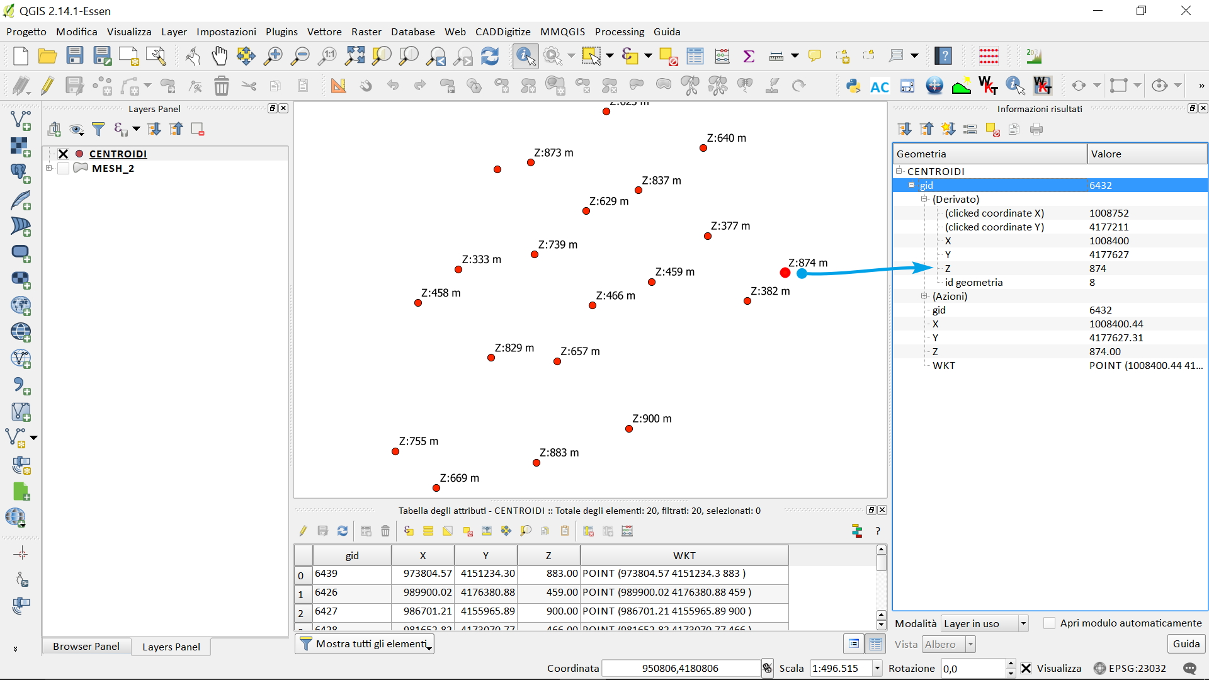Viewport: 1209px width, 680px height.
Task: Click the Save Project icon
Action: coord(75,56)
